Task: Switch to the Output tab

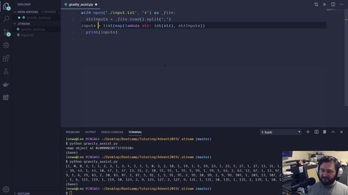Action: (x=90, y=132)
